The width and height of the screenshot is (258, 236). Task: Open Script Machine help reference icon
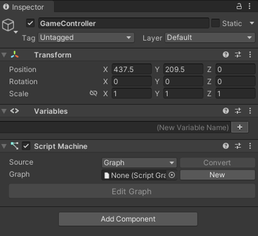click(226, 146)
